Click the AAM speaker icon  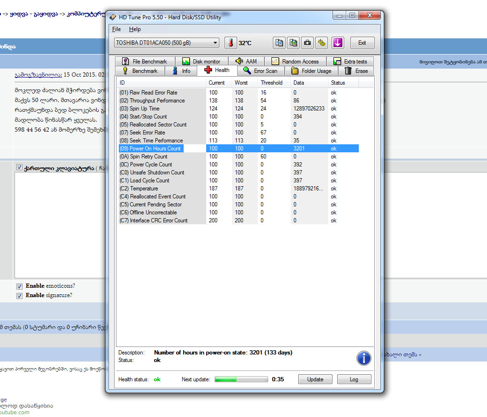pyautogui.click(x=239, y=61)
